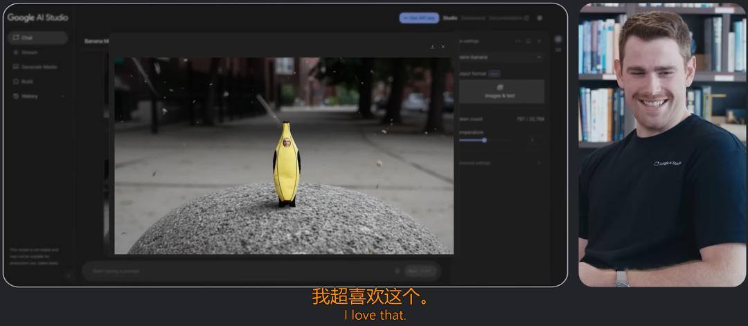Click the banana costume preview image

pyautogui.click(x=284, y=156)
